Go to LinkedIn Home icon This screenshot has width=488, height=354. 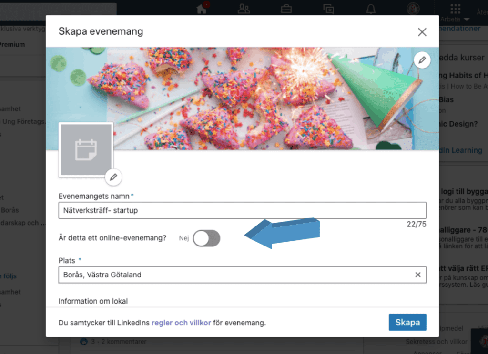tap(202, 9)
